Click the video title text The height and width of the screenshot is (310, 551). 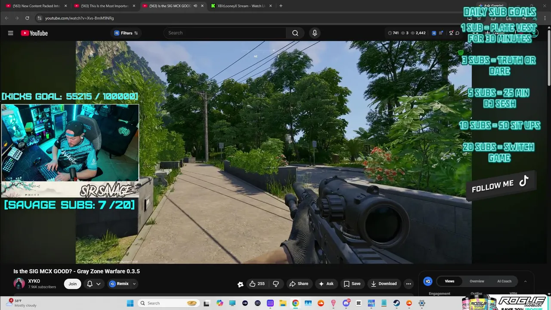pos(77,271)
